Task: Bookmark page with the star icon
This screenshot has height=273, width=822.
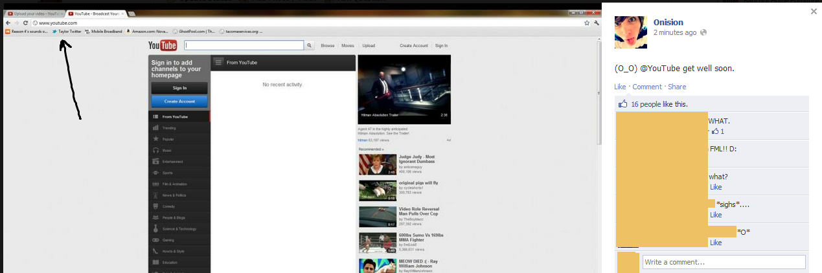Action: pyautogui.click(x=587, y=23)
